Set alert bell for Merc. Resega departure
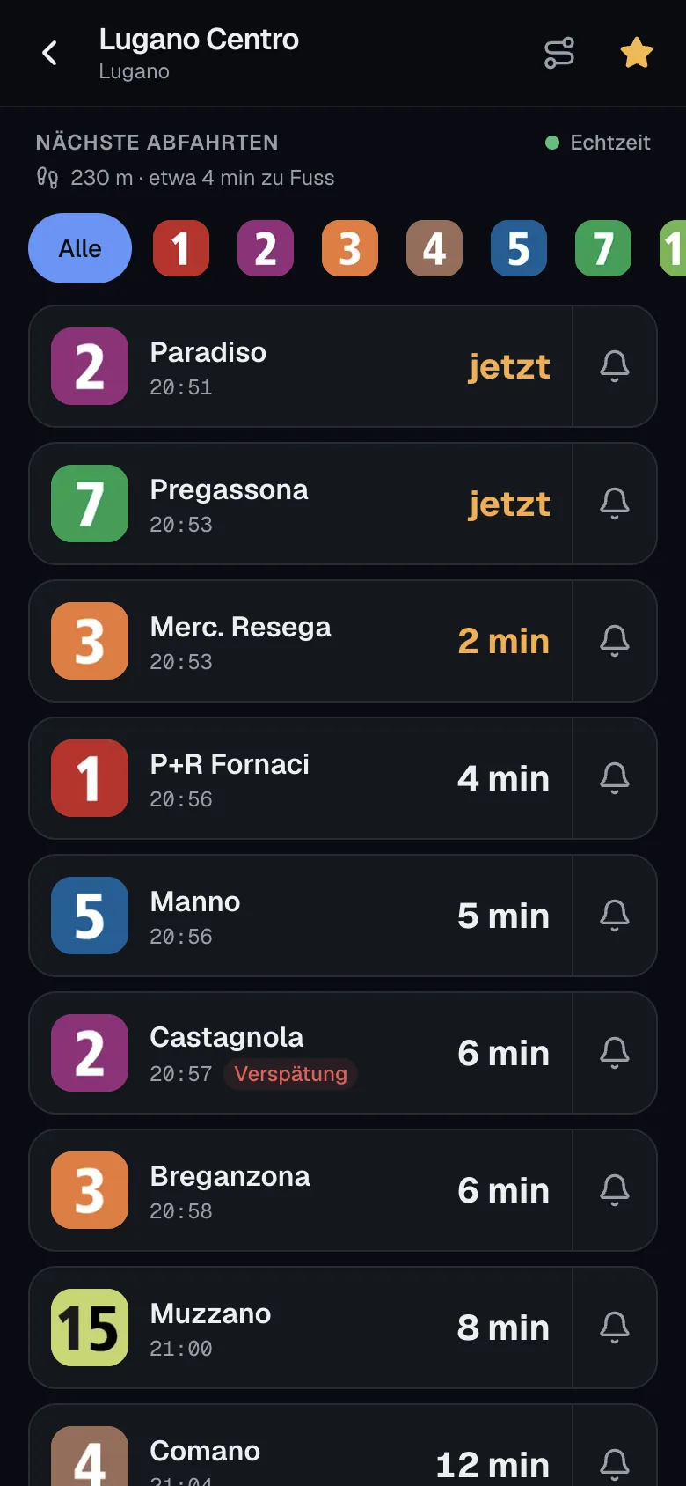This screenshot has height=1486, width=686. 615,641
